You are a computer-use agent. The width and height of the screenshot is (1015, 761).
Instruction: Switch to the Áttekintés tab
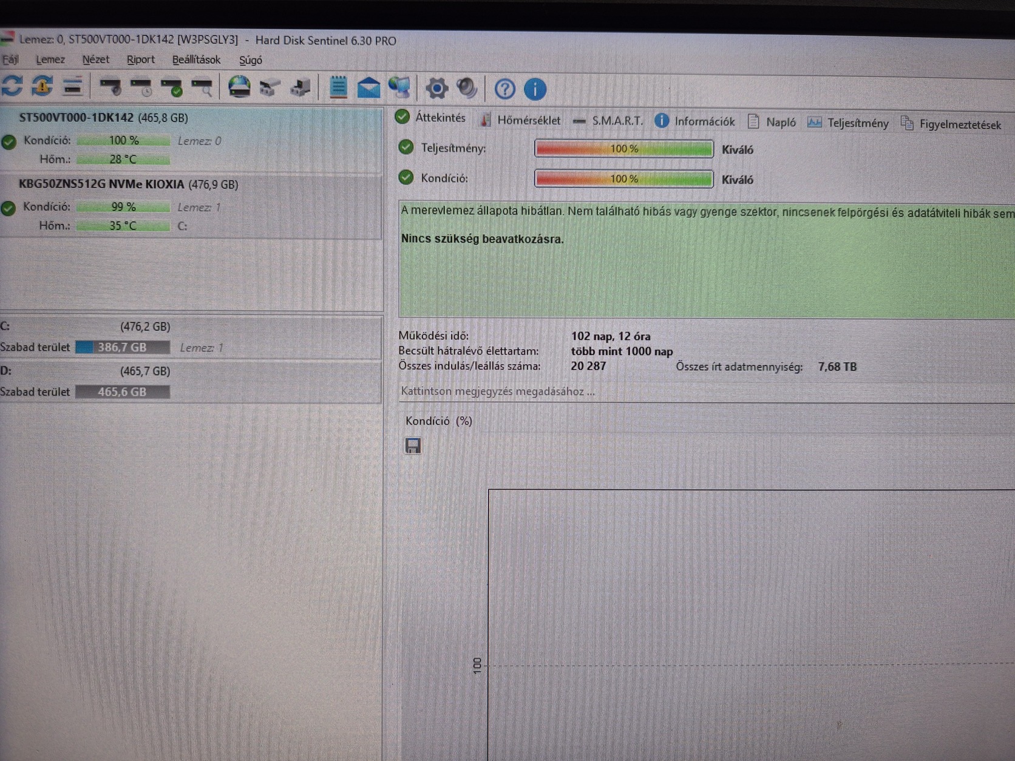tap(430, 117)
